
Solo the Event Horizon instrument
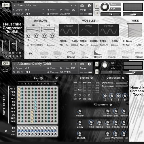[97, 6]
